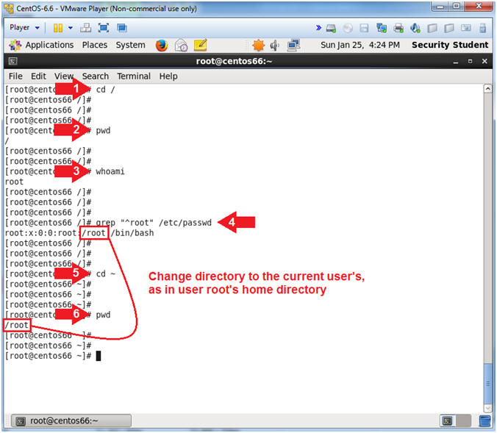Image resolution: width=497 pixels, height=433 pixels.
Task: Click the terminal vertical scrollbar thumb
Action: click(487, 384)
